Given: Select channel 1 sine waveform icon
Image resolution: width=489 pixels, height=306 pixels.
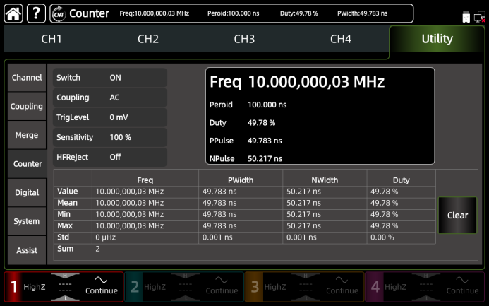Looking at the screenshot, I should pyautogui.click(x=101, y=280).
